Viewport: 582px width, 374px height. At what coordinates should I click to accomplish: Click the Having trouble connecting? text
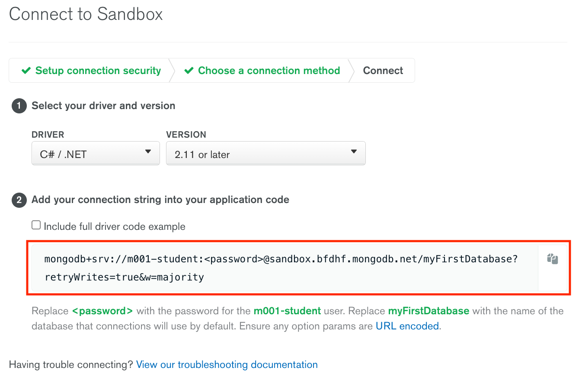click(x=71, y=364)
